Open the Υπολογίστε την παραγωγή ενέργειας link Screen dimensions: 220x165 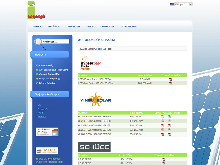tap(50, 160)
